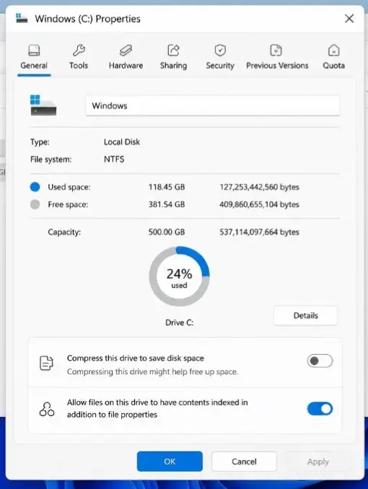The width and height of the screenshot is (368, 489).
Task: Click the General tab drive icon
Action: tap(34, 50)
